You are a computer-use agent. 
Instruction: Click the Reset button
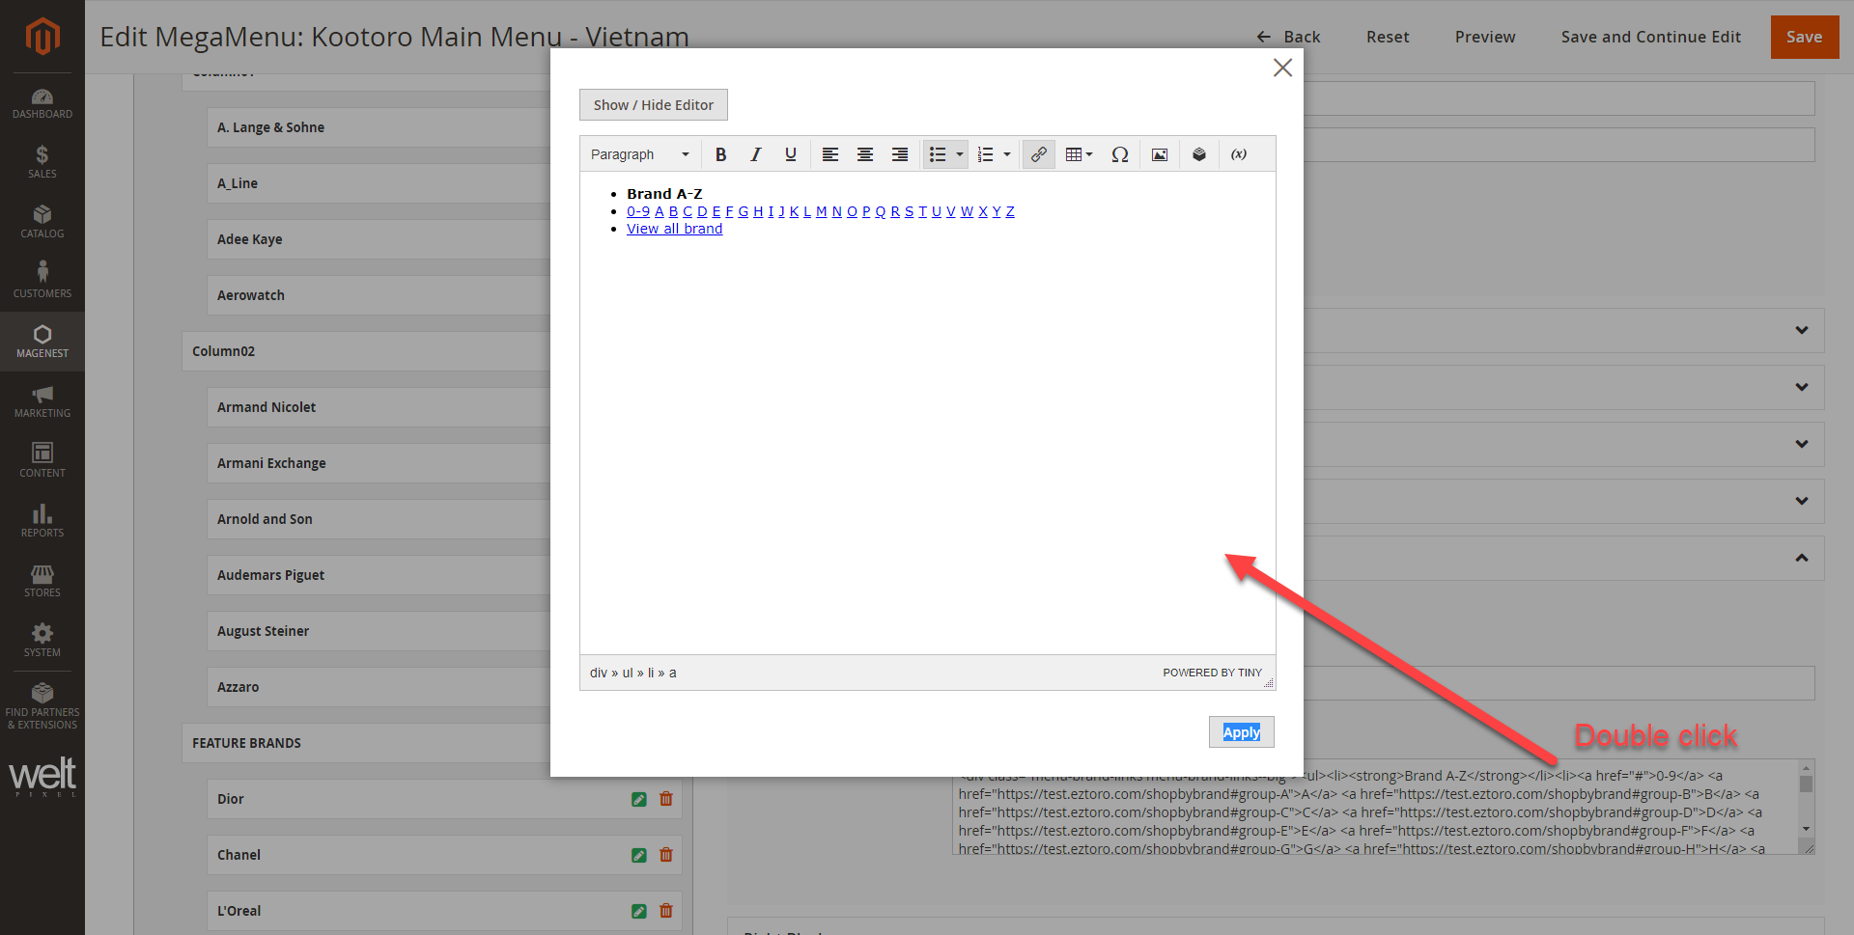click(1388, 37)
